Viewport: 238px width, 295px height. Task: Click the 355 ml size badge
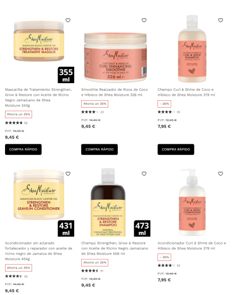click(x=66, y=75)
